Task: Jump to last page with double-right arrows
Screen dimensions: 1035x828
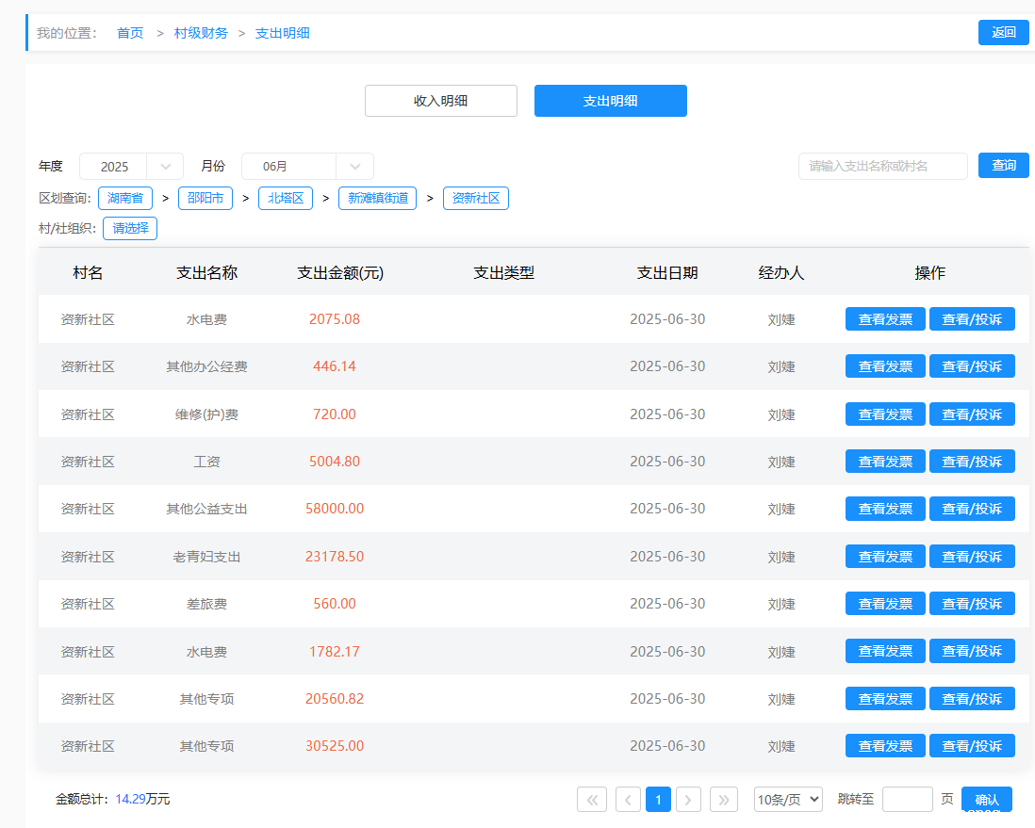Action: tap(723, 800)
